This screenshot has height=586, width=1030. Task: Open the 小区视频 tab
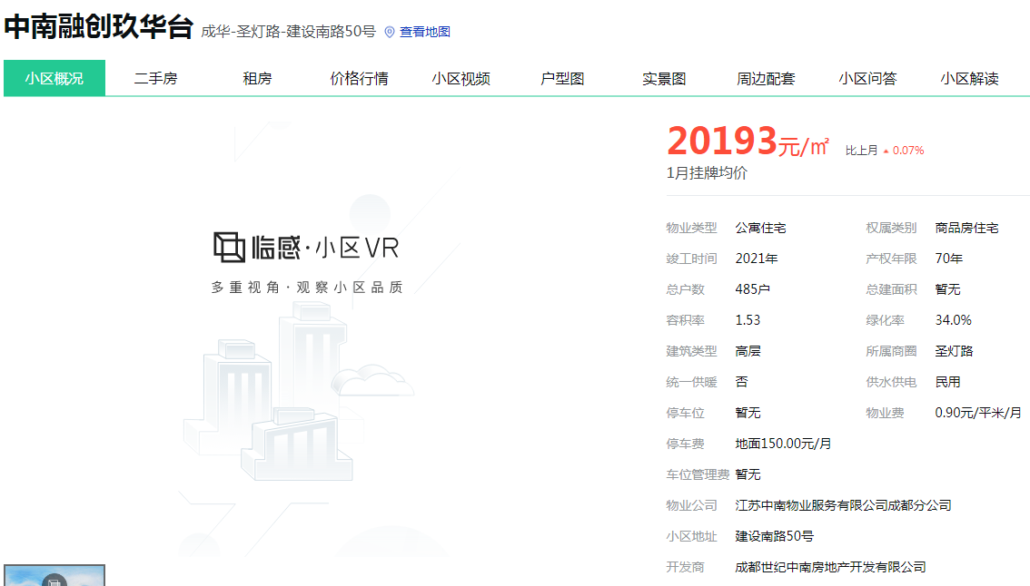461,78
